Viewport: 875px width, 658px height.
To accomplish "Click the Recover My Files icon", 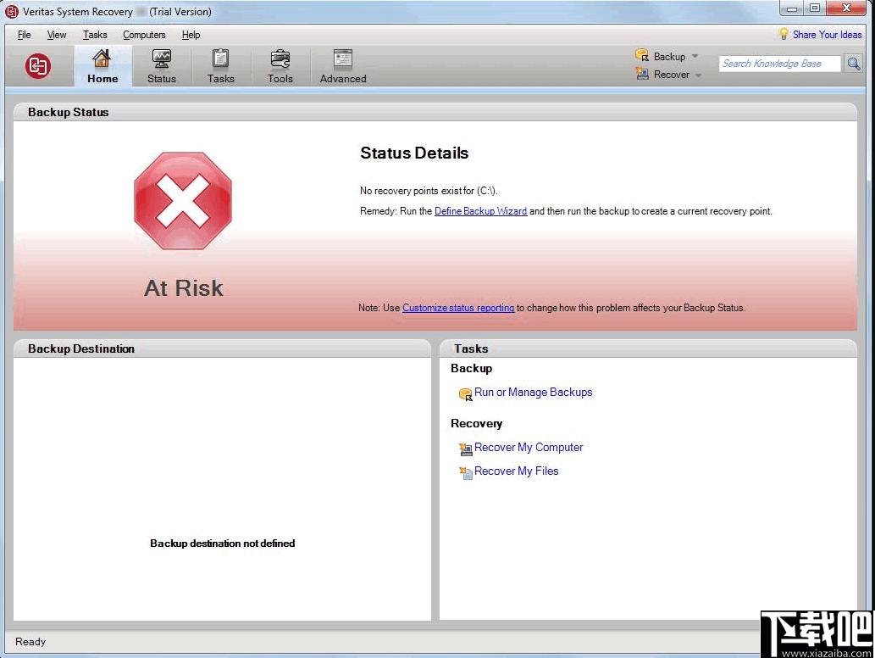I will [x=465, y=472].
